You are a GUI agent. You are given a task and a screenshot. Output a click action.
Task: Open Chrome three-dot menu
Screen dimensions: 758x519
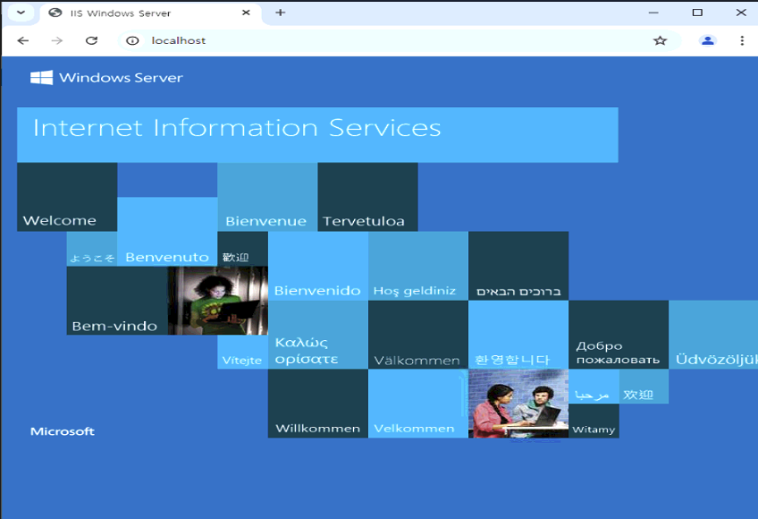(x=742, y=40)
